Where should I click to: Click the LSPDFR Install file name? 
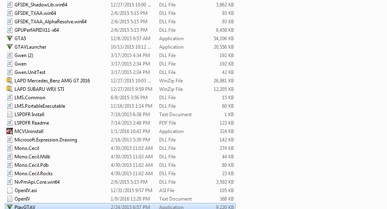29,115
